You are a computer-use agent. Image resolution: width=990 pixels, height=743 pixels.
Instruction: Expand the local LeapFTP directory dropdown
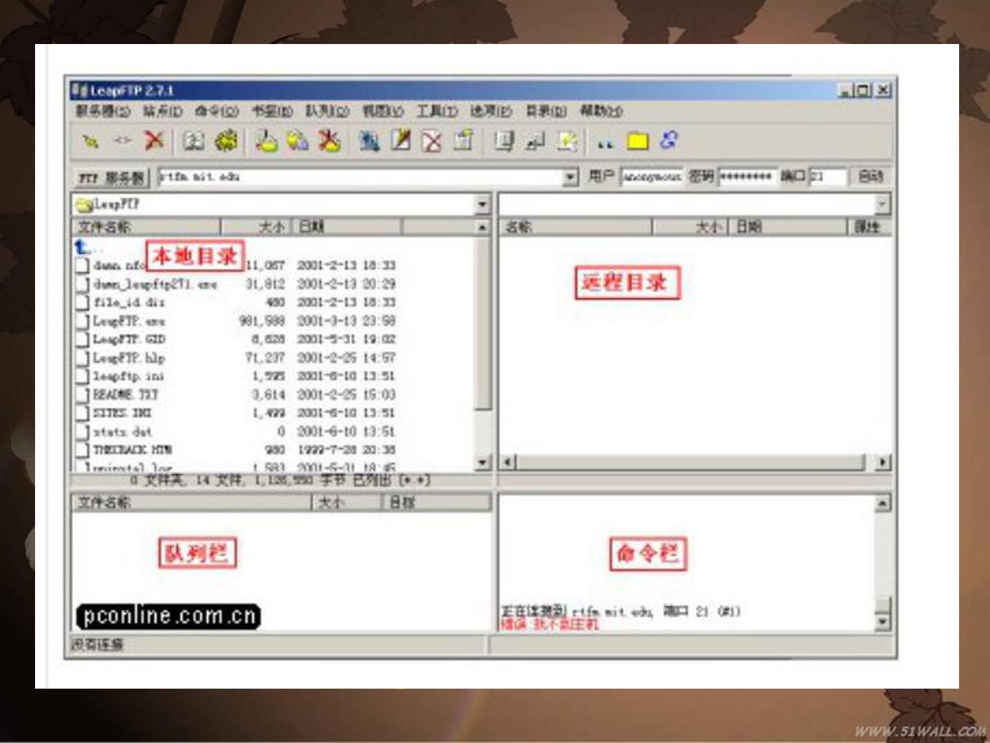coord(482,204)
